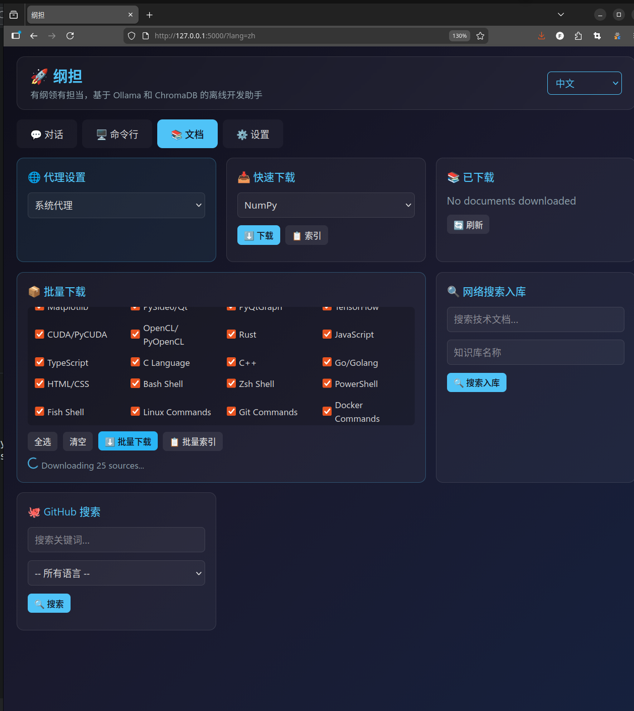
Task: Click the download tray icon beside 快速下载
Action: pos(244,177)
